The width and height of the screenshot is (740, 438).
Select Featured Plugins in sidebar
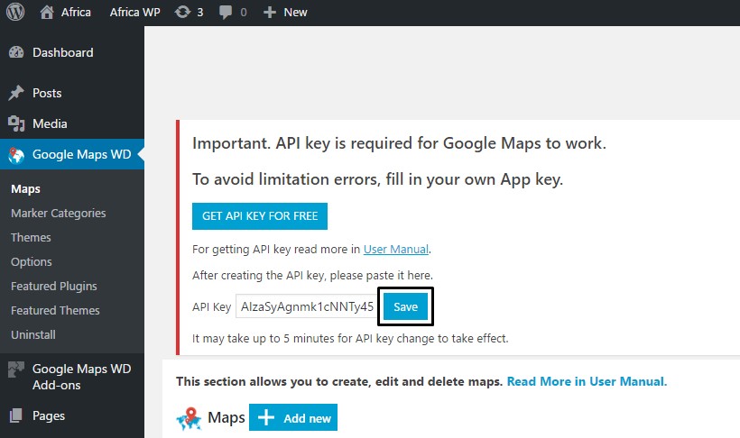[53, 287]
